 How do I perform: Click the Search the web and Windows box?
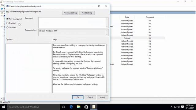[x=33, y=107]
